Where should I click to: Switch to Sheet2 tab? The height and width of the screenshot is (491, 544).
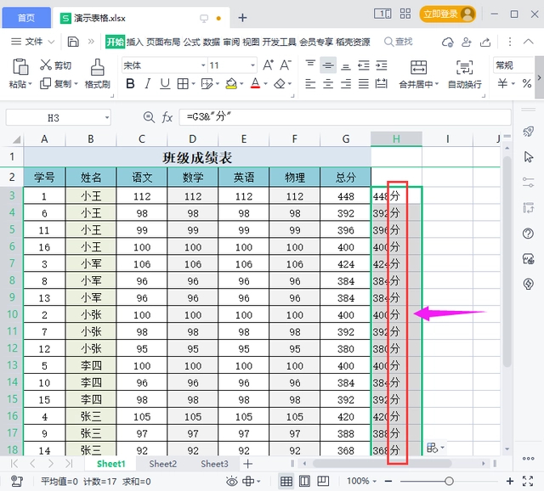click(x=162, y=464)
